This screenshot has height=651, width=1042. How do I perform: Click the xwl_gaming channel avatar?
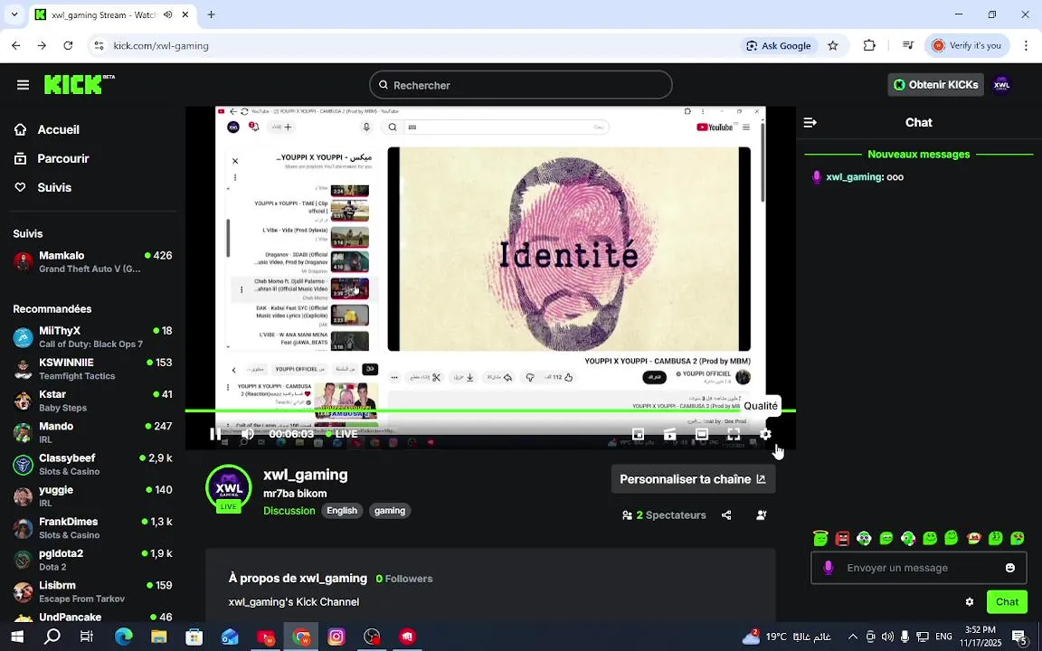click(x=229, y=487)
